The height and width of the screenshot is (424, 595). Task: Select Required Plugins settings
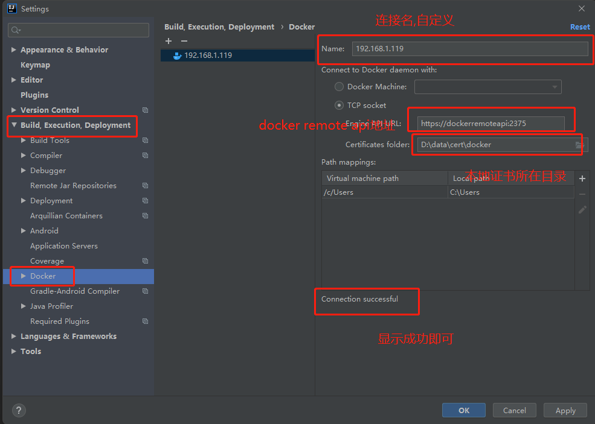[60, 321]
